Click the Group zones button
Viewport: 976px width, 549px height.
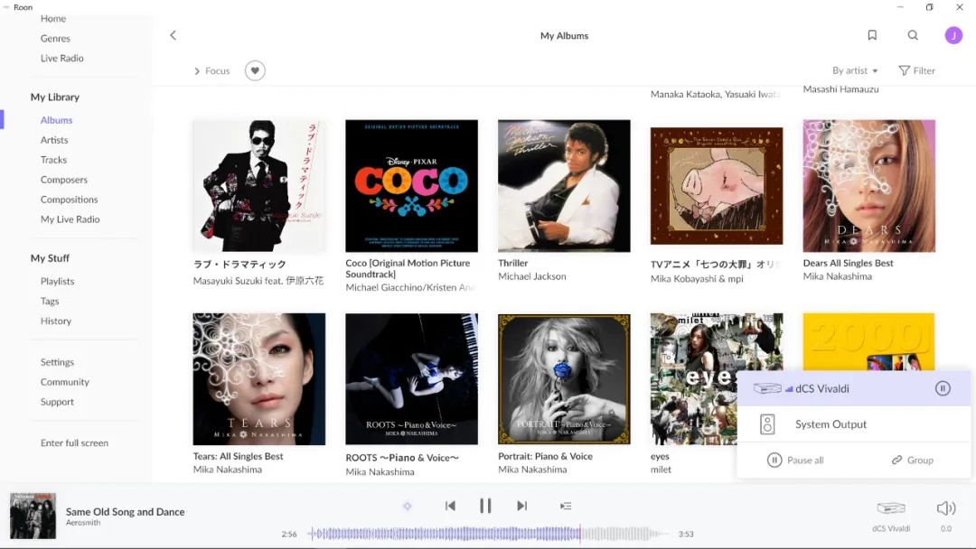[x=912, y=460]
